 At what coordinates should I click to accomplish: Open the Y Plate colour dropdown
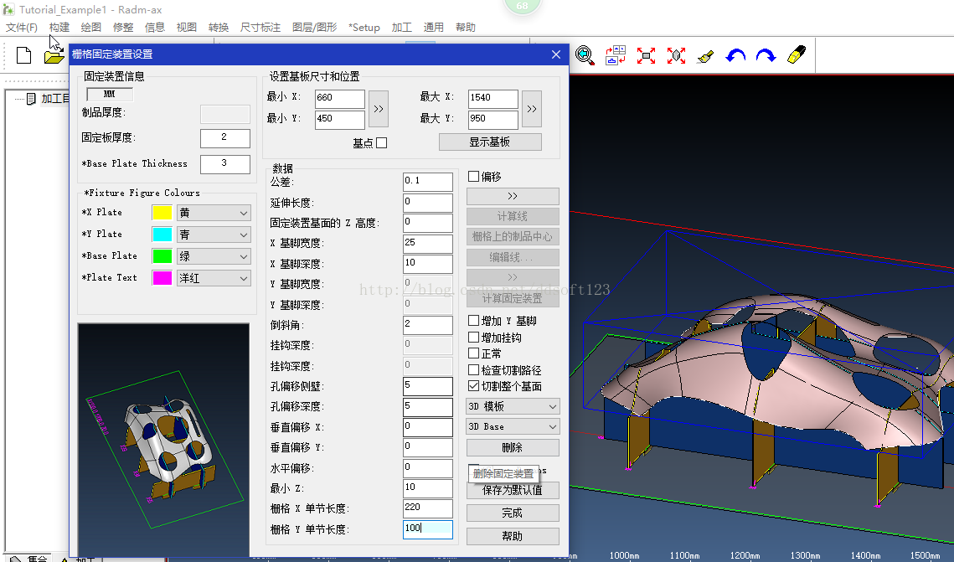214,235
